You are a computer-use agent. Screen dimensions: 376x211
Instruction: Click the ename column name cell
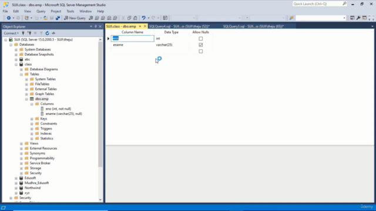click(x=133, y=45)
